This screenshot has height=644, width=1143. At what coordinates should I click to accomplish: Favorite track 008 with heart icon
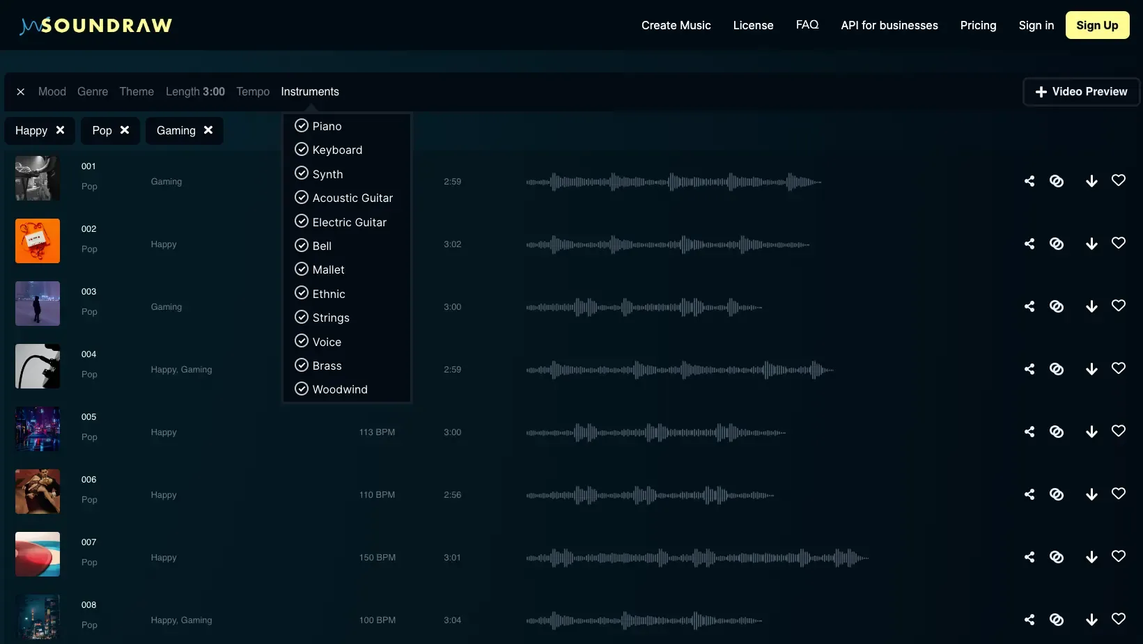pos(1119,619)
